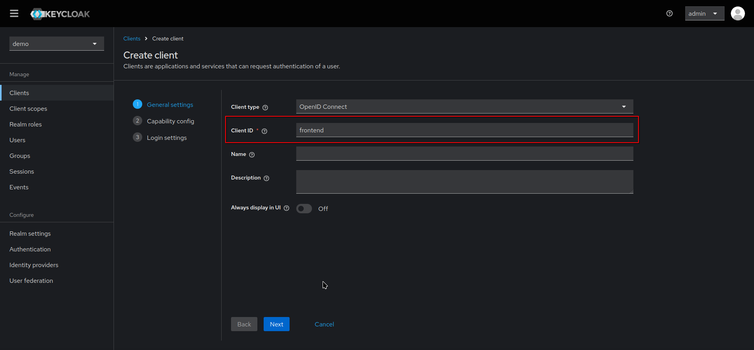
Task: Open the admin user dropdown
Action: 704,13
